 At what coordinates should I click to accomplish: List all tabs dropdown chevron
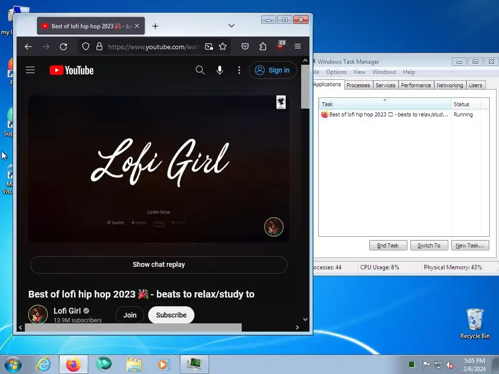click(231, 26)
